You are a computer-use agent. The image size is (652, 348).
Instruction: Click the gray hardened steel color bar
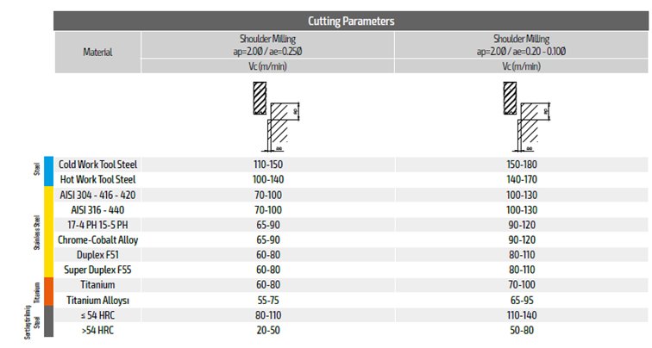[50, 322]
